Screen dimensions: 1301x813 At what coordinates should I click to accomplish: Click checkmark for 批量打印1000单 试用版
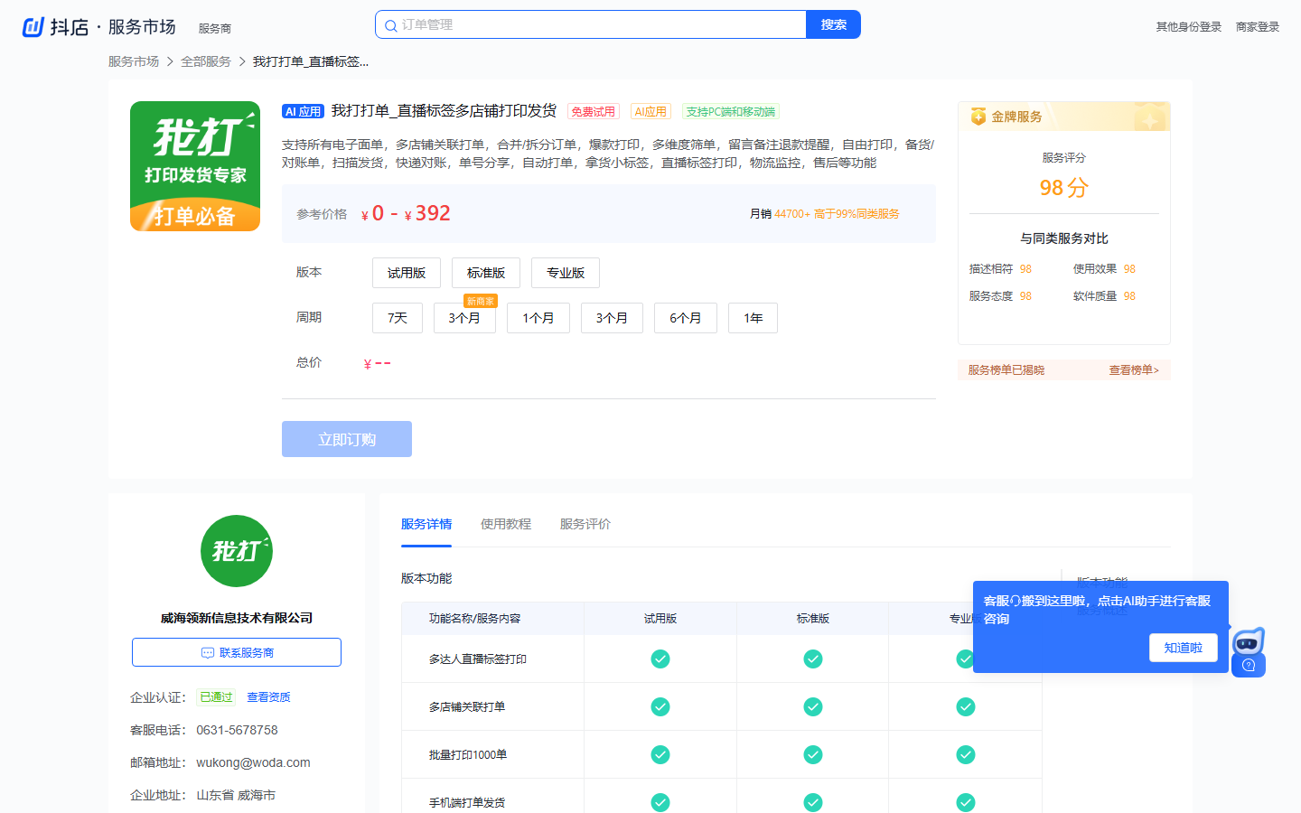click(x=660, y=754)
